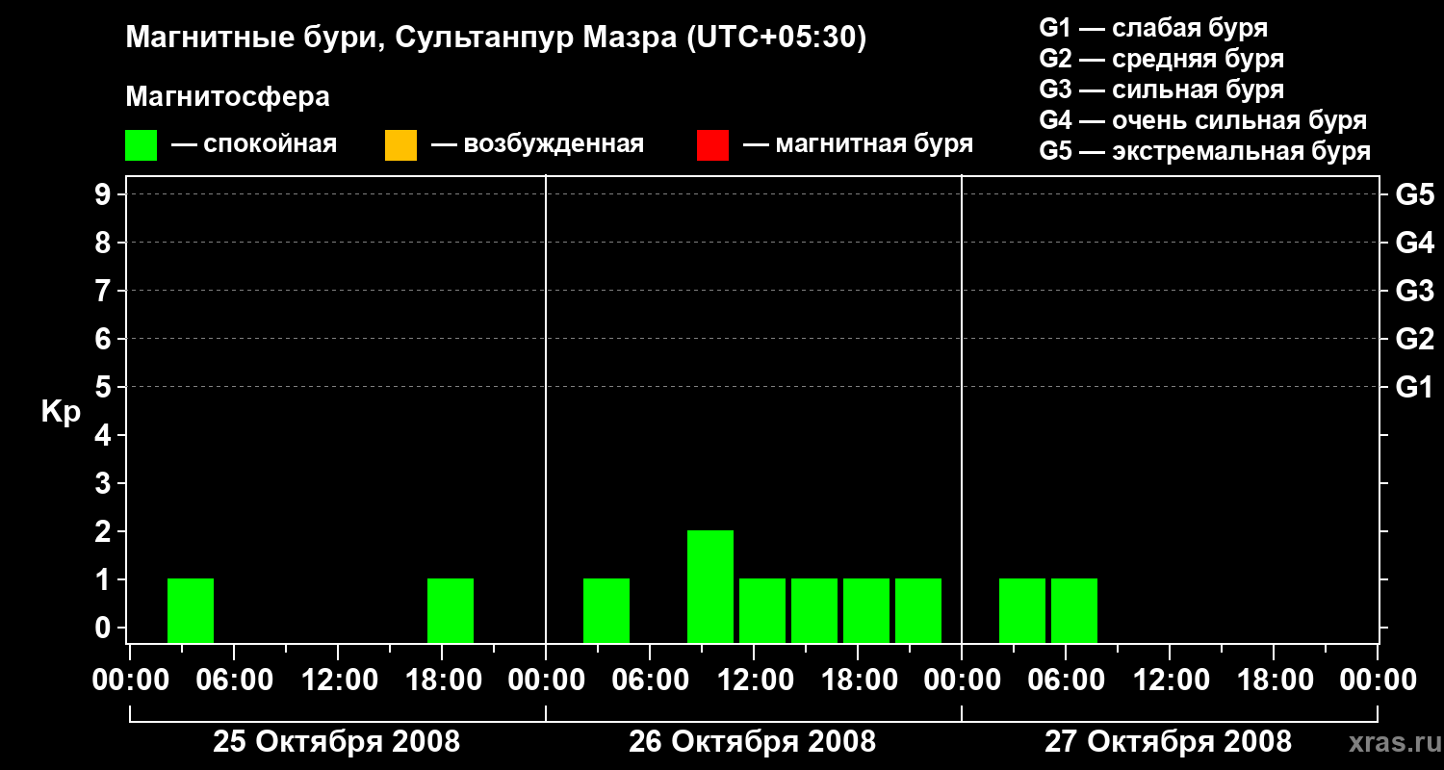The image size is (1444, 770).
Task: Click the red магнитная буря legend swatch
Action: [x=712, y=145]
